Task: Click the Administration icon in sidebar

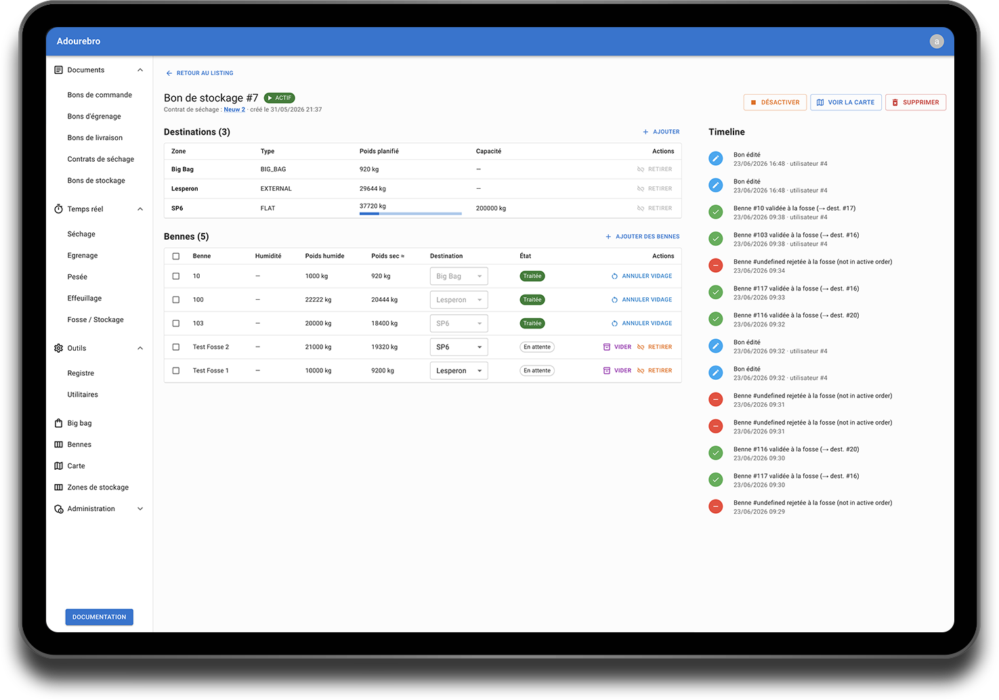Action: [58, 509]
